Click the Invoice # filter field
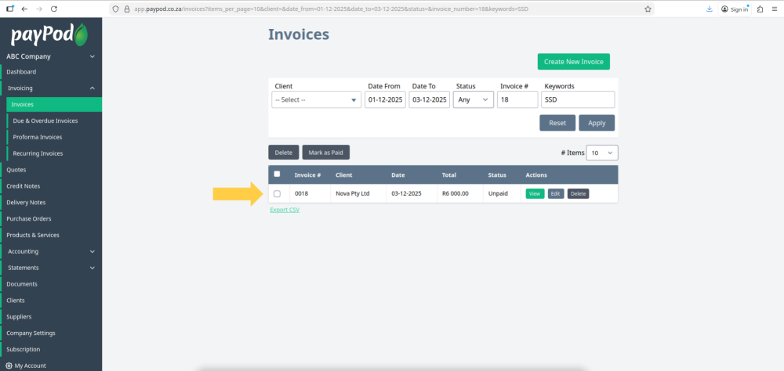Screen dimensions: 784x371 click(517, 99)
